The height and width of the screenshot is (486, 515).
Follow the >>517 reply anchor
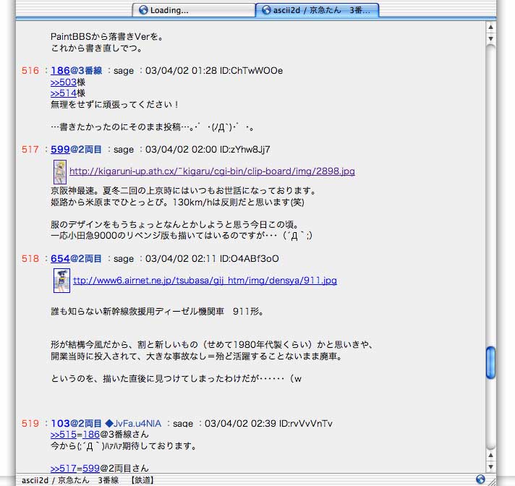coord(64,468)
